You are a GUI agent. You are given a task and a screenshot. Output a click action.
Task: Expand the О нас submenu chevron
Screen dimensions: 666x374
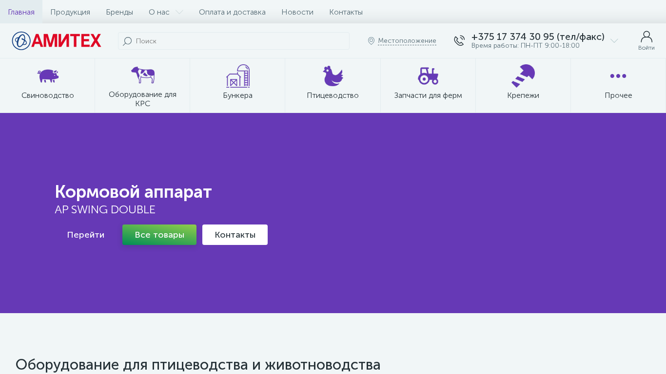point(179,12)
